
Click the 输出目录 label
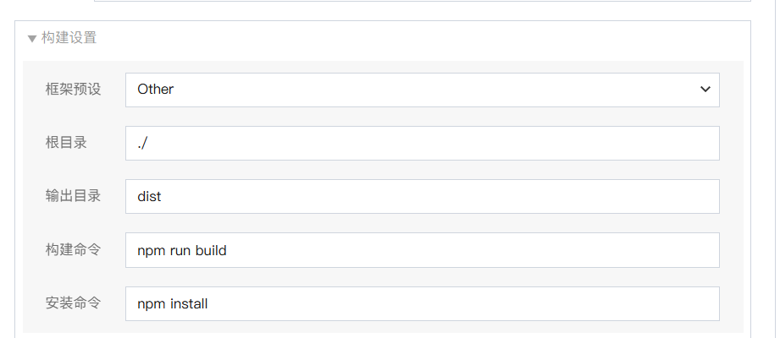point(73,196)
